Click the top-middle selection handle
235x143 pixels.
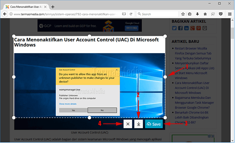(x=89, y=36)
